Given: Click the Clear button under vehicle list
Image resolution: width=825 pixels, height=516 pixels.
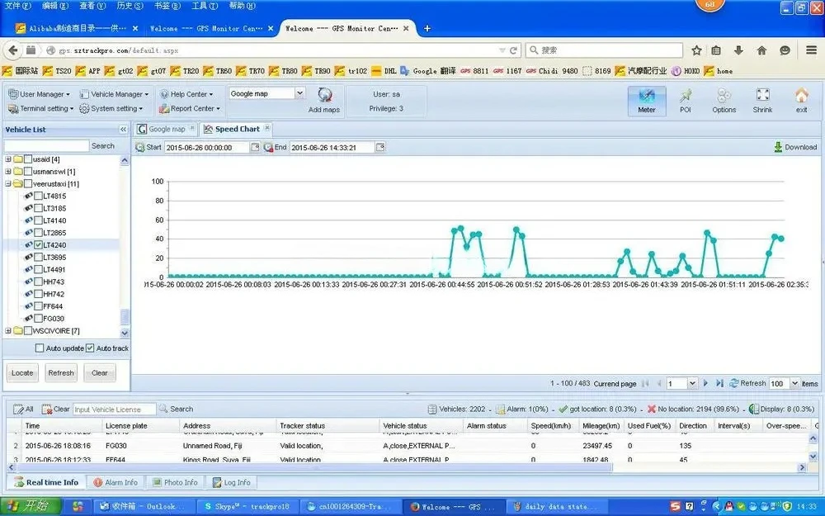Looking at the screenshot, I should (100, 373).
